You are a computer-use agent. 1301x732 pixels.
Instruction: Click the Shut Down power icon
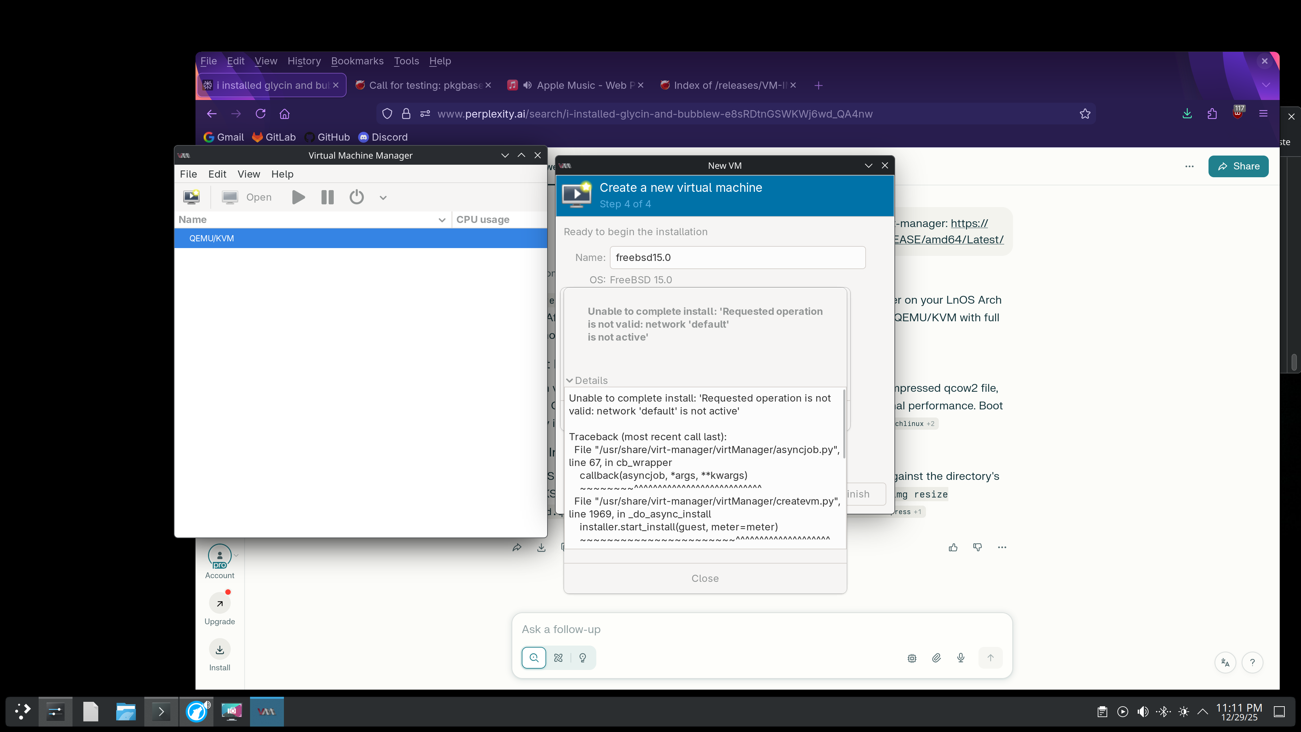pyautogui.click(x=356, y=197)
